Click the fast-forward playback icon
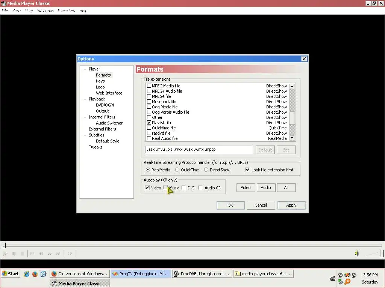 tap(50, 254)
